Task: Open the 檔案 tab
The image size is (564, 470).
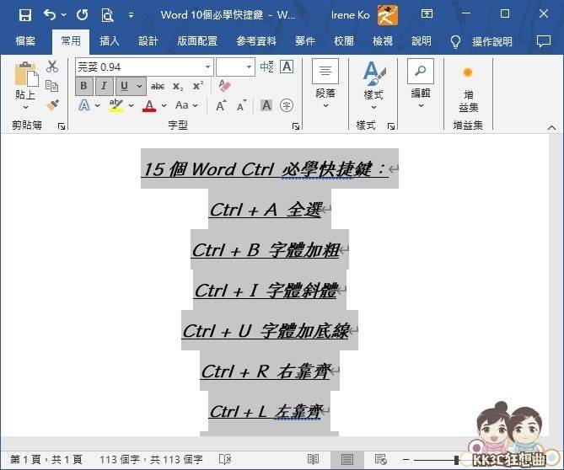Action: click(25, 41)
